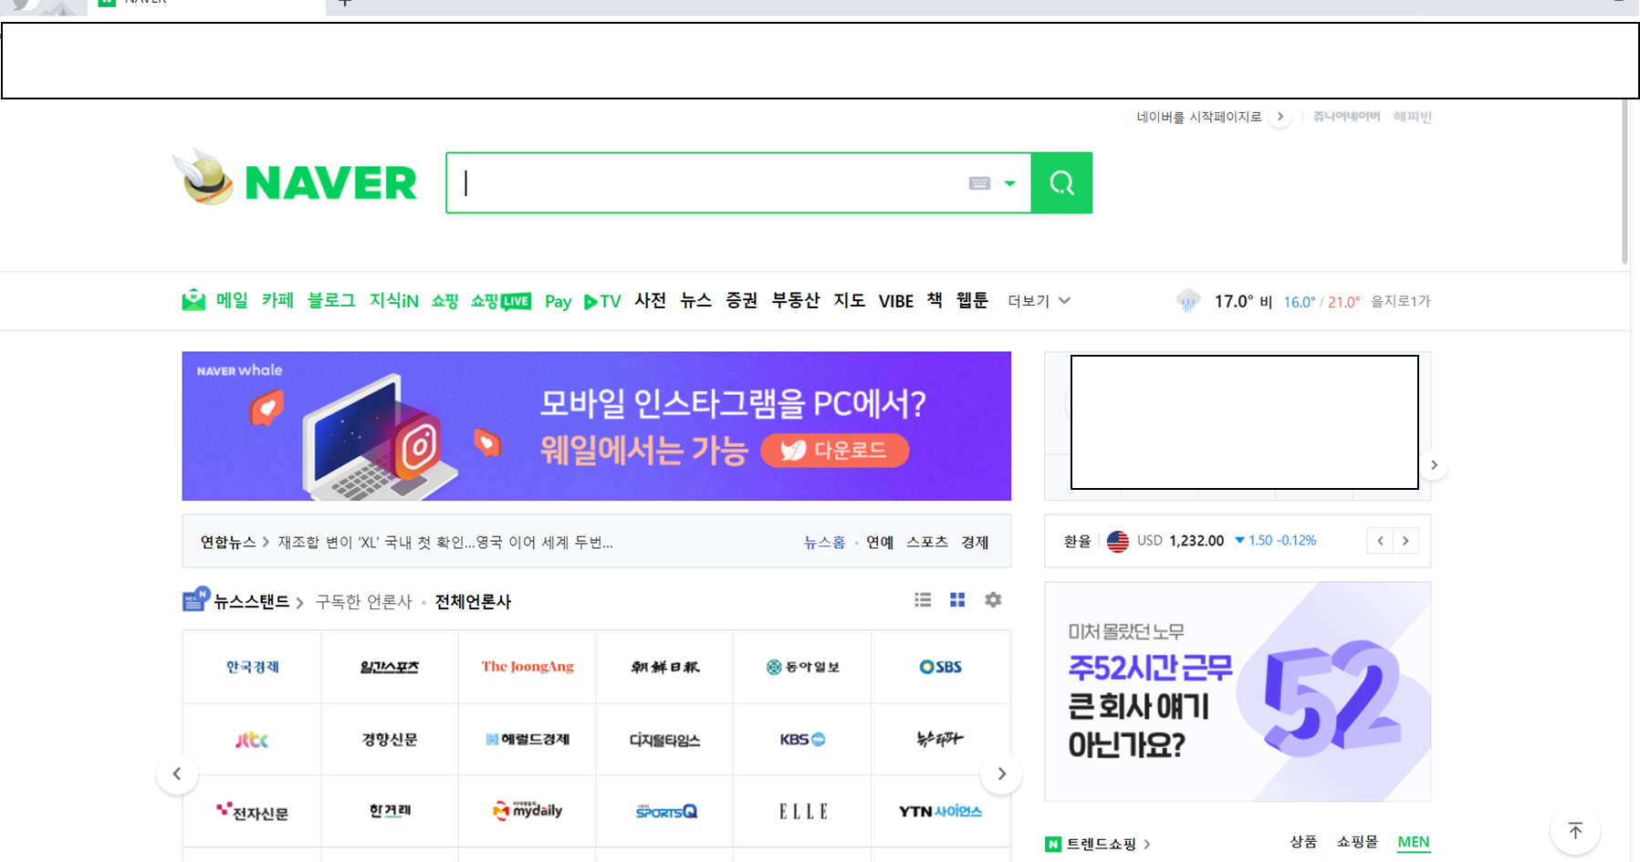Viewport: 1640px width, 862px height.
Task: Switch to 전체언론사 tab
Action: tap(473, 601)
